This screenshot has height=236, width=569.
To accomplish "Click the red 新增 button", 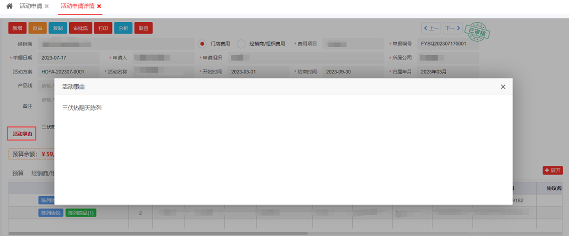I will click(x=17, y=28).
